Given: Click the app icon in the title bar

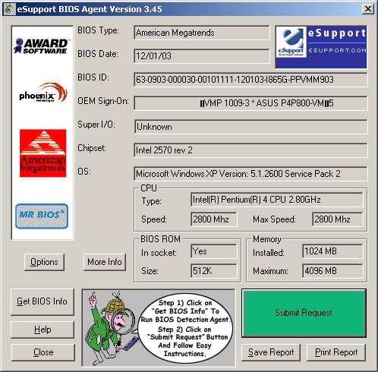Looking at the screenshot, I should tap(9, 9).
